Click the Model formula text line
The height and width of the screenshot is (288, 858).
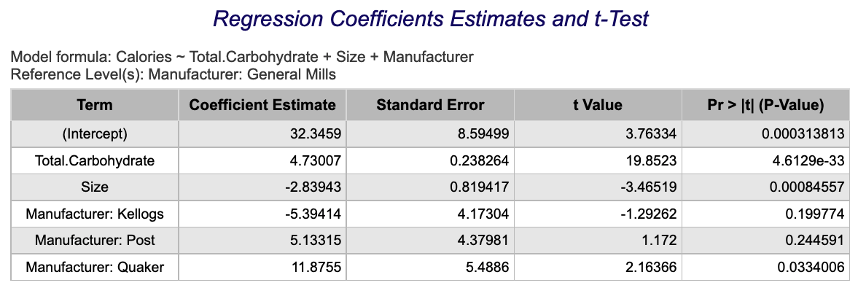click(x=243, y=57)
